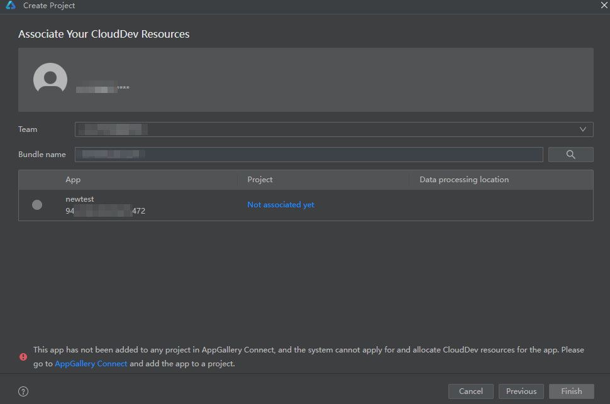
Task: Click the masked account username text
Action: (103, 89)
